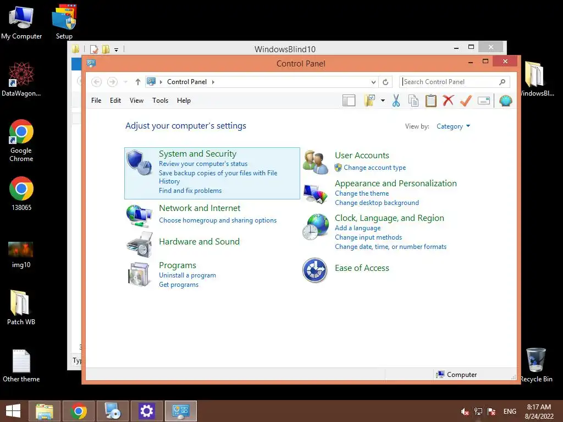Open the Help menu
This screenshot has width=563, height=422.
(x=184, y=101)
